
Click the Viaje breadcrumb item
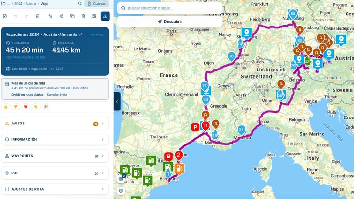(44, 4)
